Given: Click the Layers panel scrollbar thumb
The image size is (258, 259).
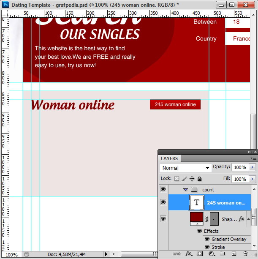Looking at the screenshot, I should [253, 217].
